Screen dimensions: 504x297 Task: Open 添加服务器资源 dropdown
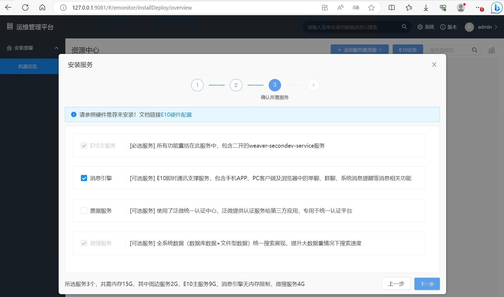point(360,50)
